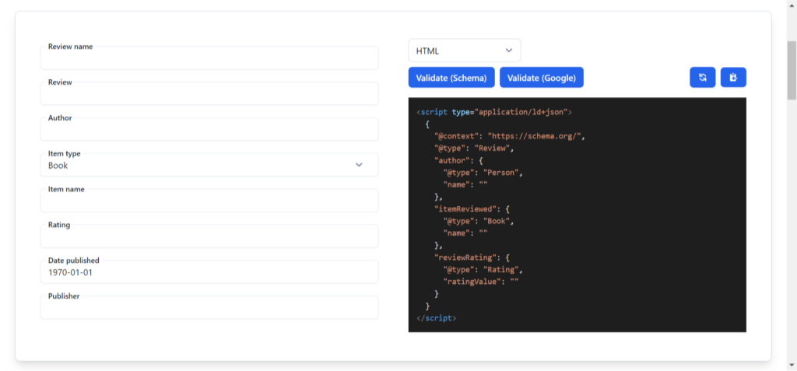Screen dimensions: 797x371
Task: Click the reset/refresh icon button
Action: coord(703,77)
